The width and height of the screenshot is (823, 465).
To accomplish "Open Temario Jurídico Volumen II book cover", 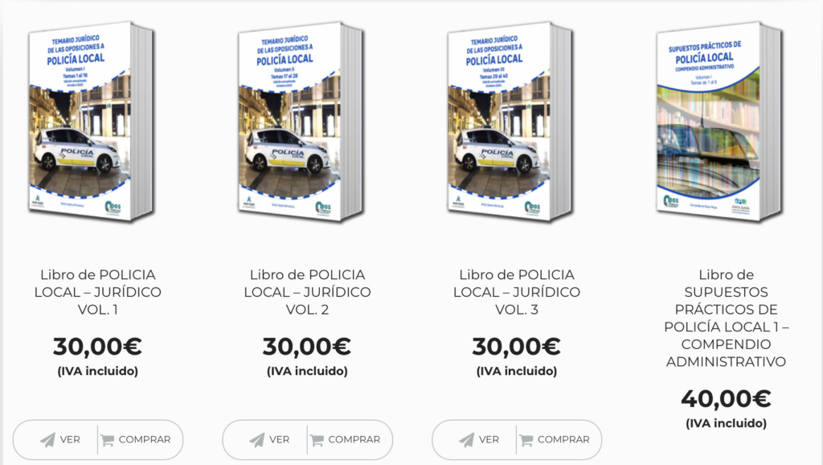I will [301, 121].
